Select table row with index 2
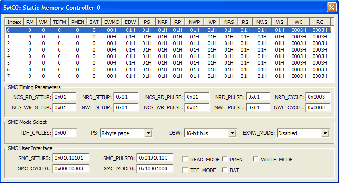The height and width of the screenshot is (183, 339). pos(168,43)
